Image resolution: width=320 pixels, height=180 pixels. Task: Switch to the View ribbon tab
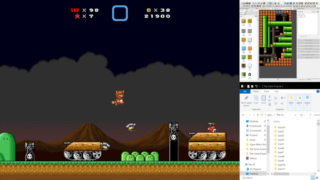point(276,91)
